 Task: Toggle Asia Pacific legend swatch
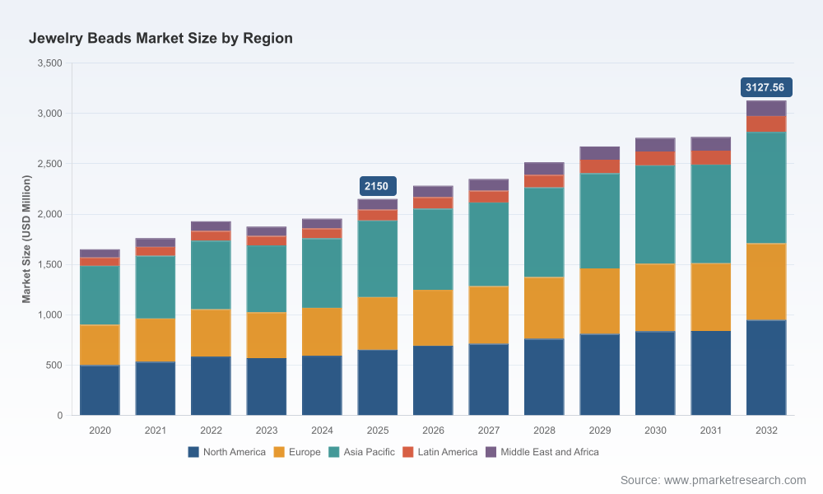[x=334, y=452]
